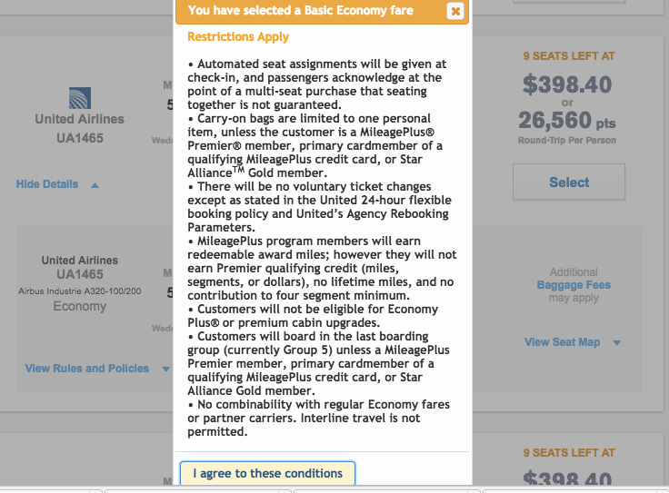
Task: Click the Airbus Industrie A320-100/200 aircraft label
Action: tap(80, 291)
